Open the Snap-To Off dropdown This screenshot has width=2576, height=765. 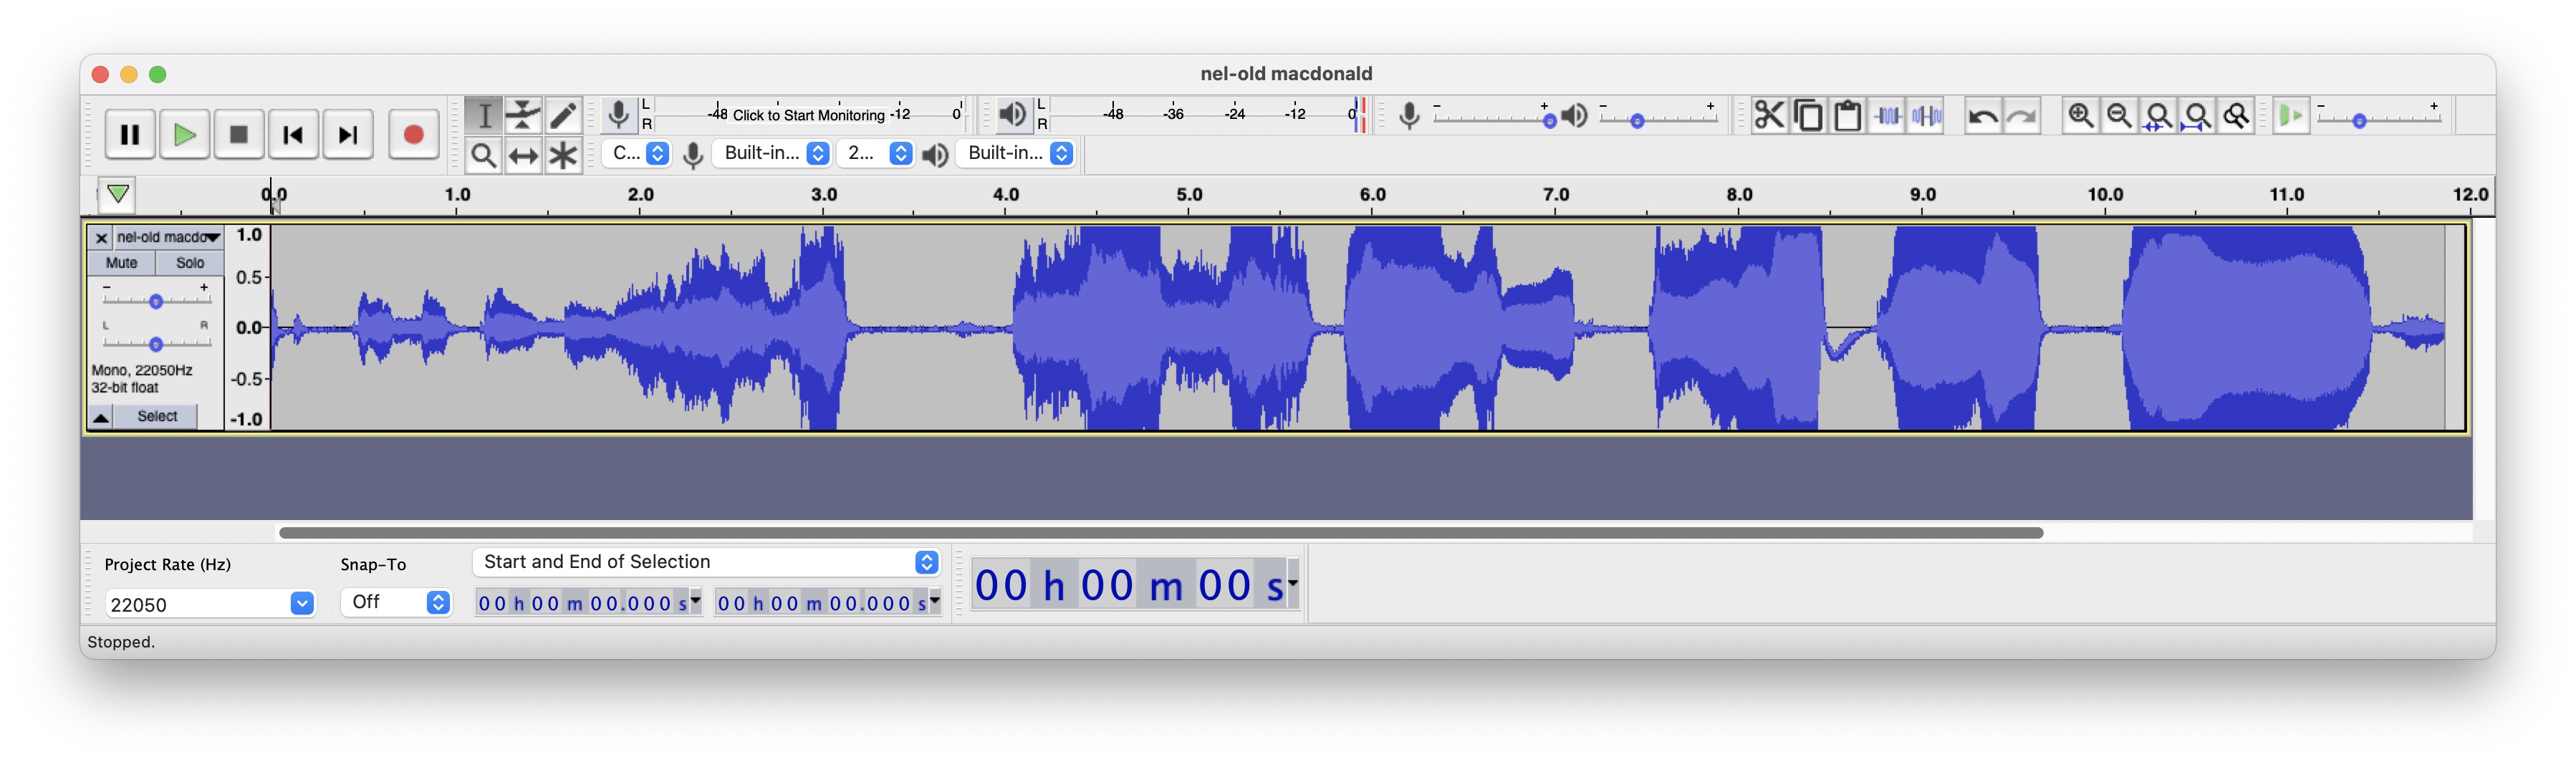tap(396, 602)
